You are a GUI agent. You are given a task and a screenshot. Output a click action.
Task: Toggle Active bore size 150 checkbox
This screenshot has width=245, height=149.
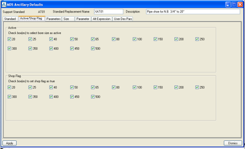tap(155, 39)
